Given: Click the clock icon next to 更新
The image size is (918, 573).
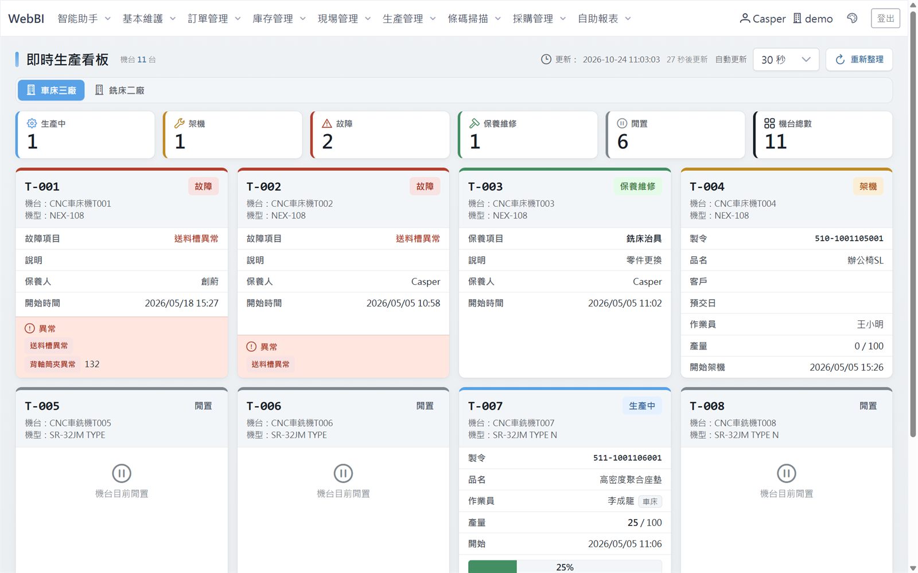Looking at the screenshot, I should click(546, 60).
